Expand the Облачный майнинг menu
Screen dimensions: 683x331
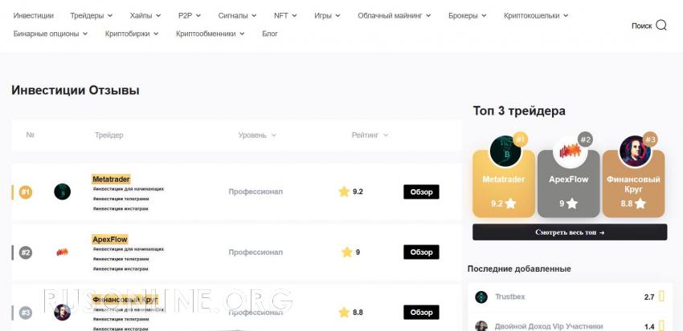click(395, 16)
